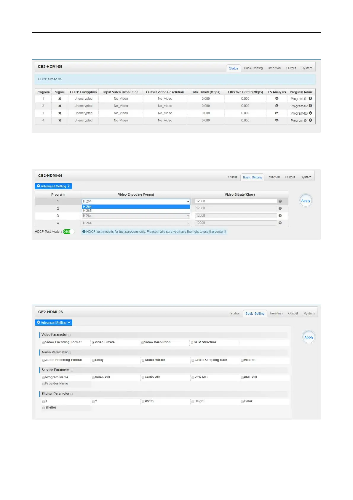Check Video PID option
Image resolution: width=353 pixels, height=500 pixels.
(93, 378)
